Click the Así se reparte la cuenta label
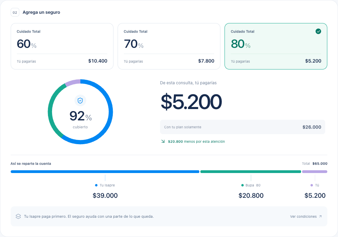 [x=31, y=163]
